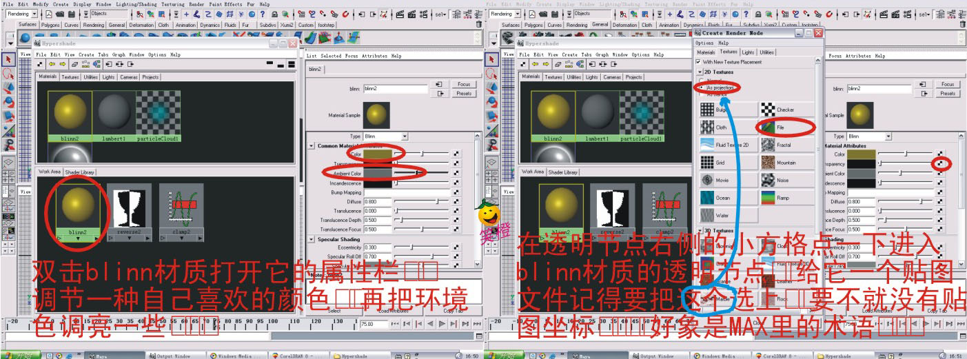Show output connections icon in left Hypershade
The height and width of the screenshot is (359, 967).
tap(130, 64)
